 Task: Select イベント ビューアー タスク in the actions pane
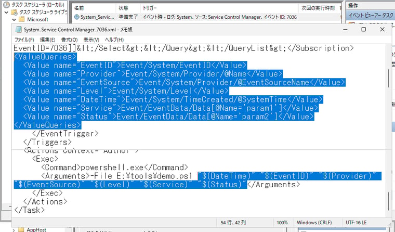pos(371,16)
